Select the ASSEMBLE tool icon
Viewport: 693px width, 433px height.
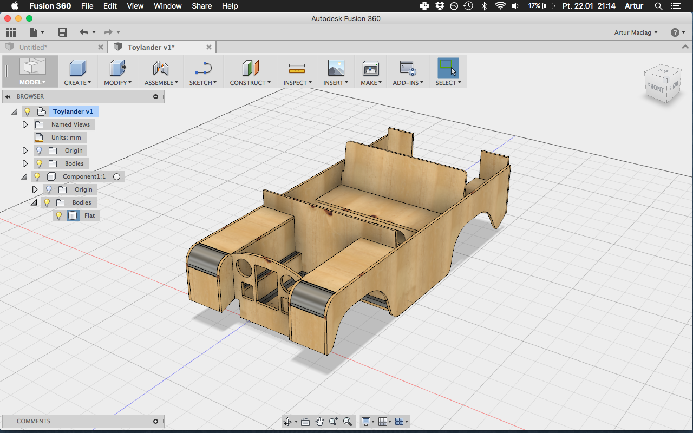pyautogui.click(x=161, y=68)
